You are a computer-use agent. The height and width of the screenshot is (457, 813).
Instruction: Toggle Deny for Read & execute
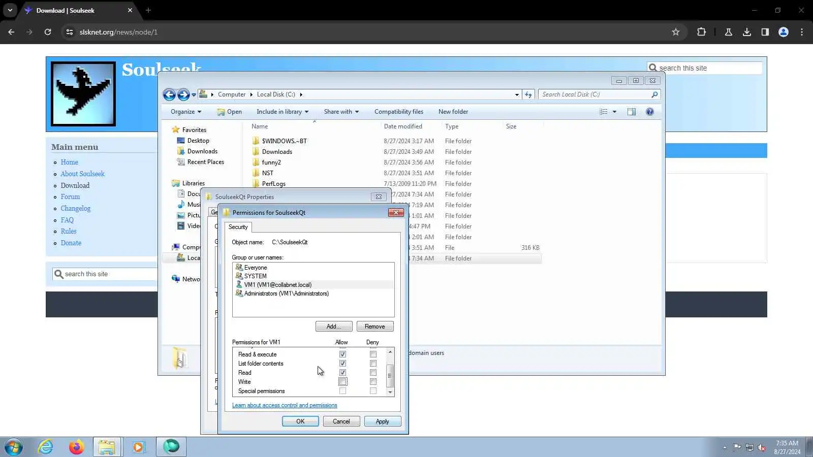[373, 354]
